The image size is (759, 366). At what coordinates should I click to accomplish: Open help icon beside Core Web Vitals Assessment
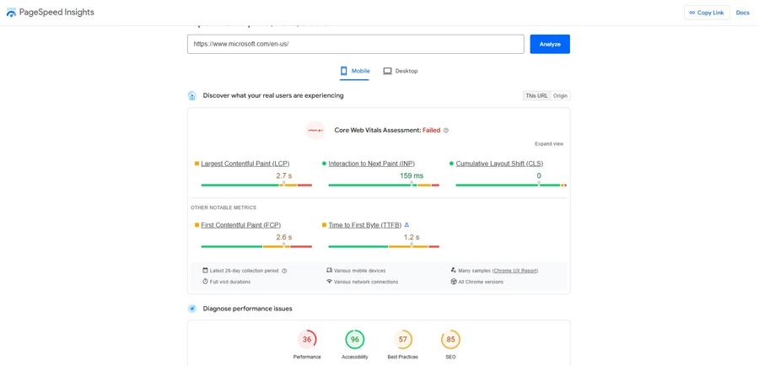tap(446, 130)
